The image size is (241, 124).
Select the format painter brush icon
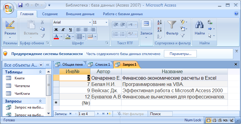42,35
